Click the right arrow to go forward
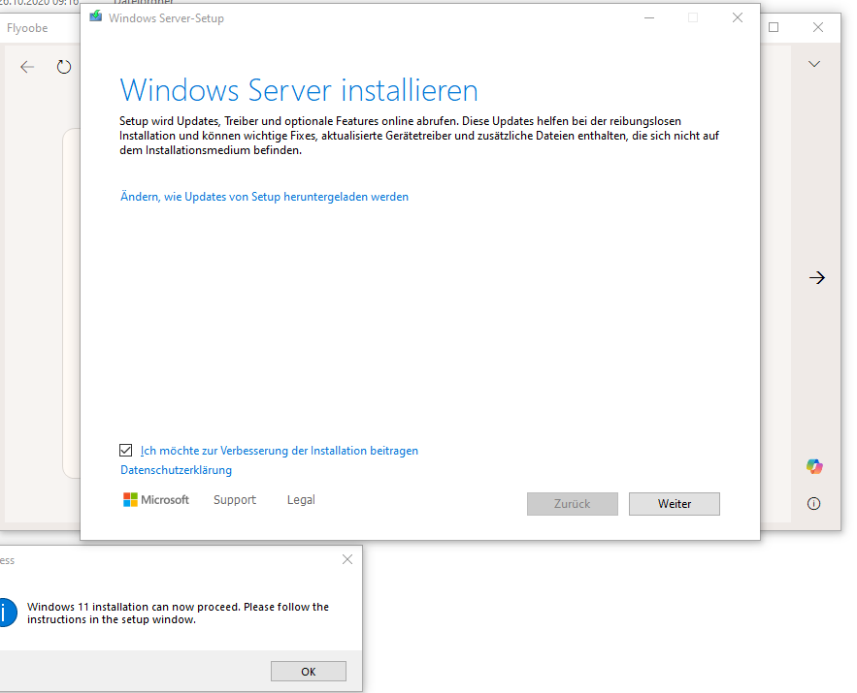The image size is (857, 693). (x=817, y=278)
